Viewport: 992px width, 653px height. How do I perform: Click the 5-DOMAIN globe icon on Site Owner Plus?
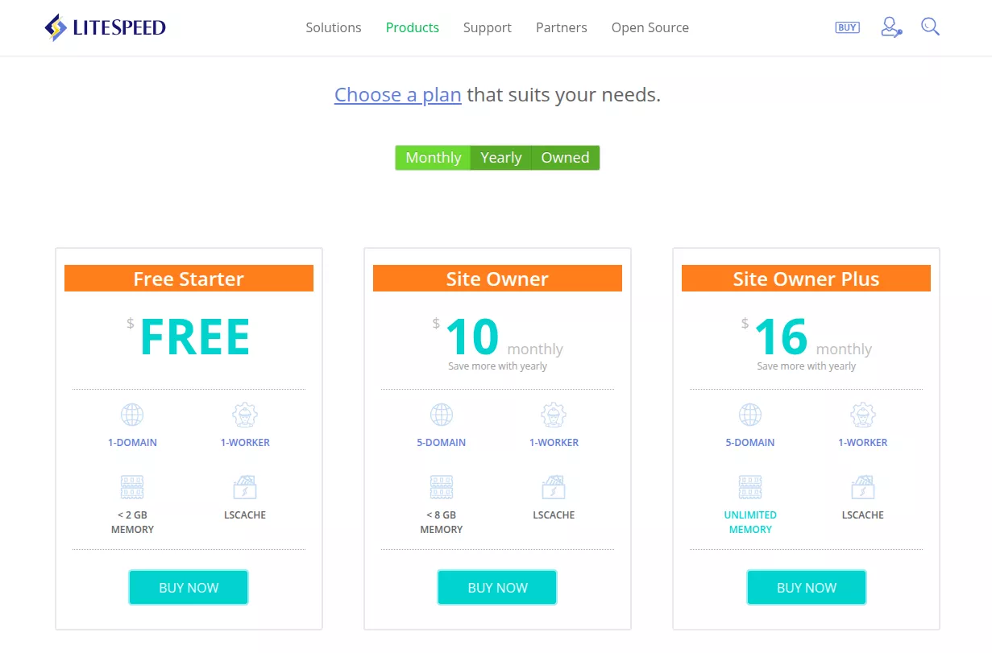[x=749, y=415]
